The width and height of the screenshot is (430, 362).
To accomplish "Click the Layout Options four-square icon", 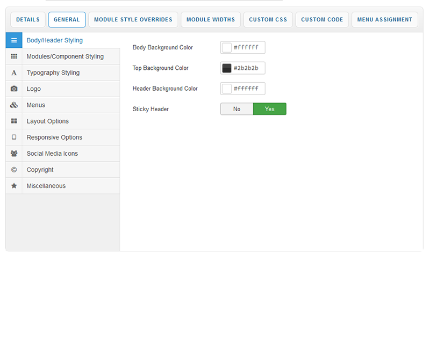I will [x=14, y=121].
